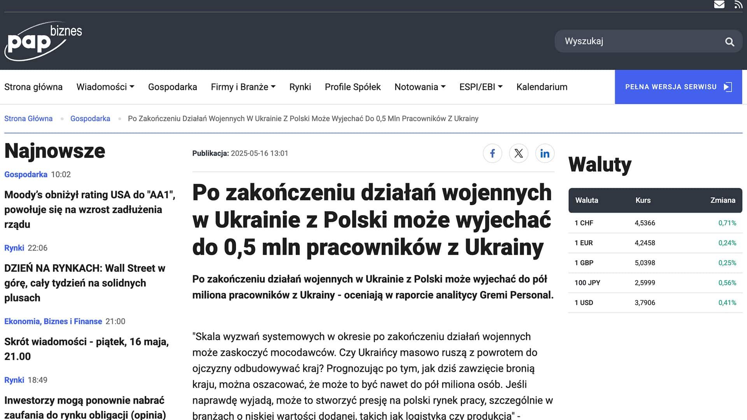
Task: Share article on LinkedIn
Action: pos(545,153)
